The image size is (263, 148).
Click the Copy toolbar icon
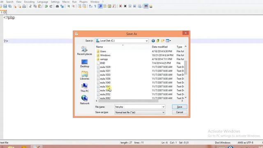coord(35,6)
